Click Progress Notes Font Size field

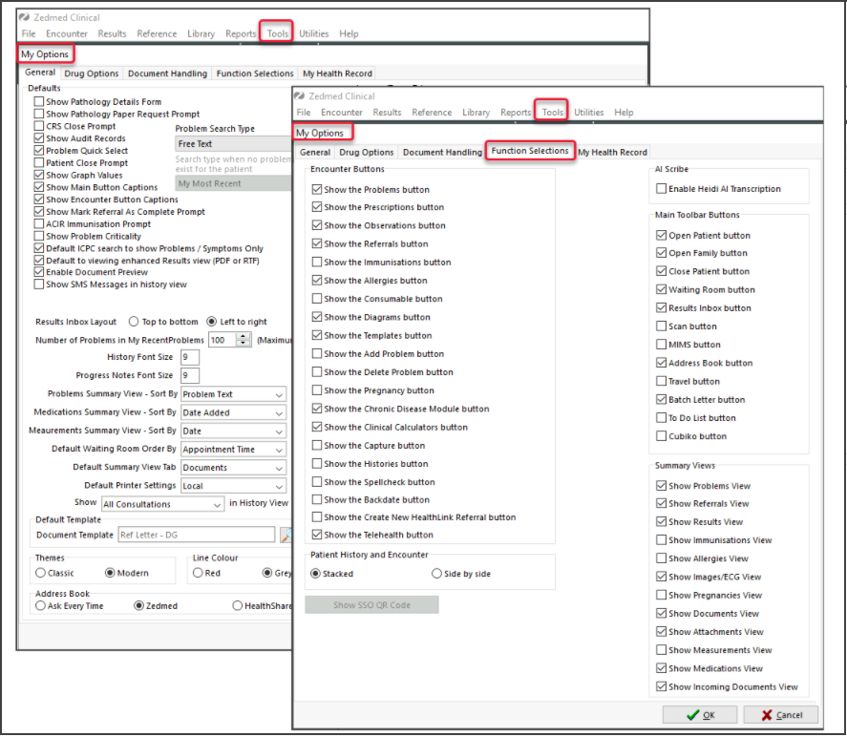190,375
